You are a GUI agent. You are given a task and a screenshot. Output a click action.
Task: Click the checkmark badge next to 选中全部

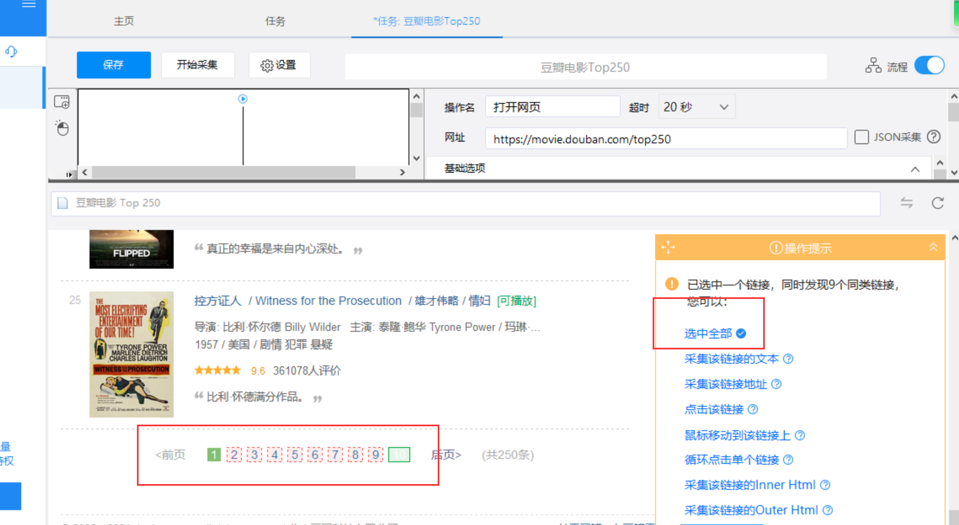pyautogui.click(x=741, y=334)
